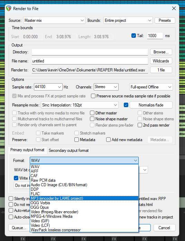
Task: Open the Source dropdown showing Master mix
Action: (54, 20)
